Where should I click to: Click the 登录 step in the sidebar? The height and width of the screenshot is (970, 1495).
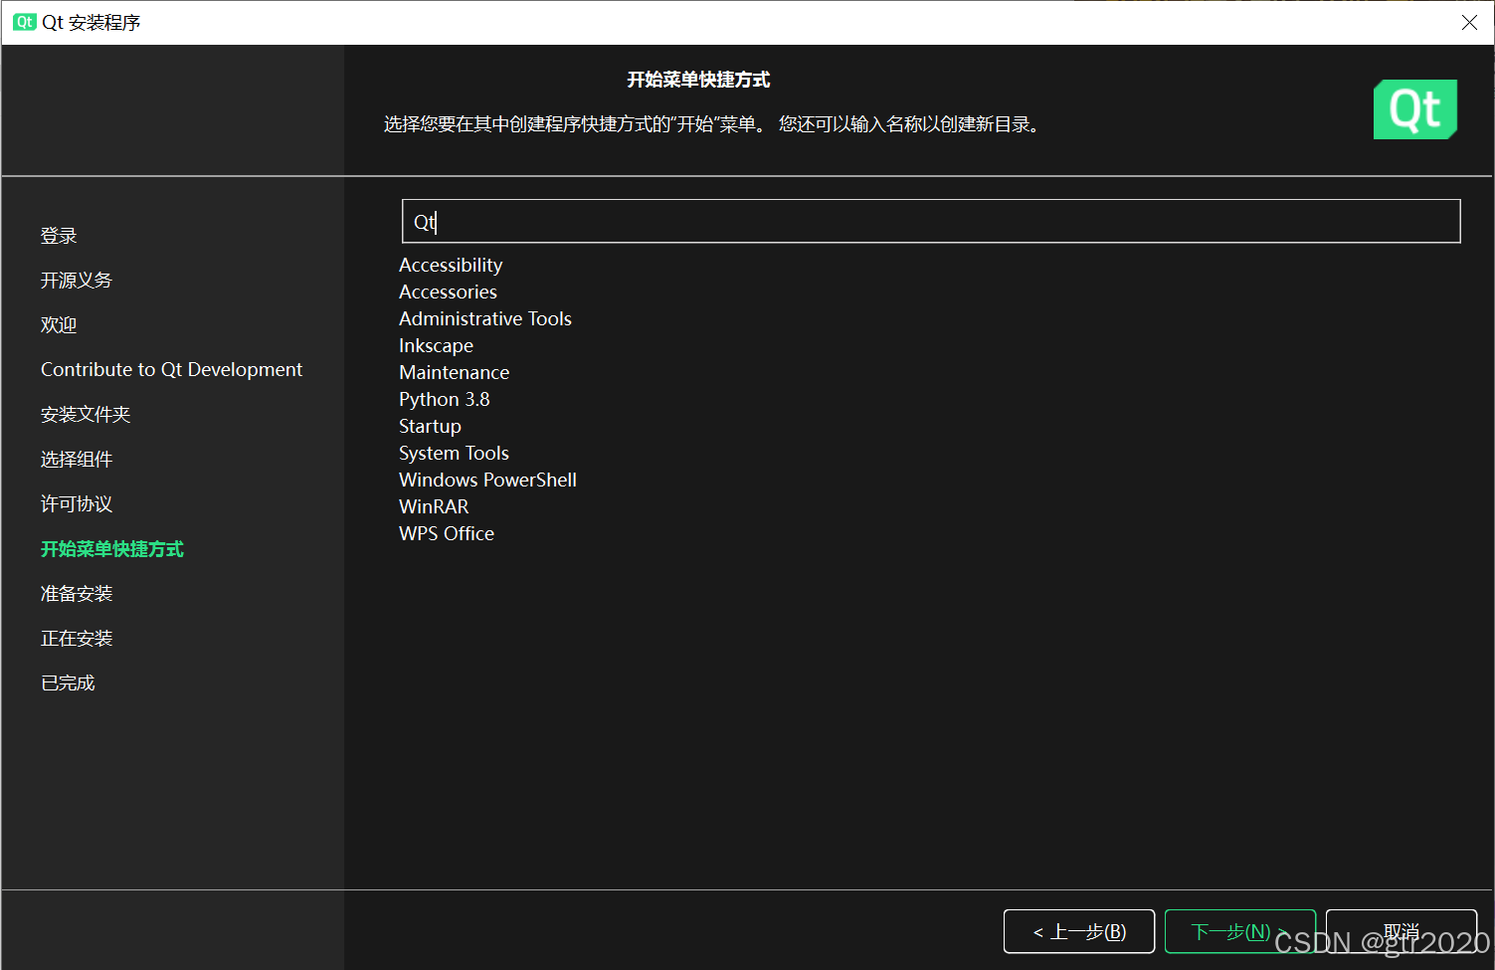[59, 236]
